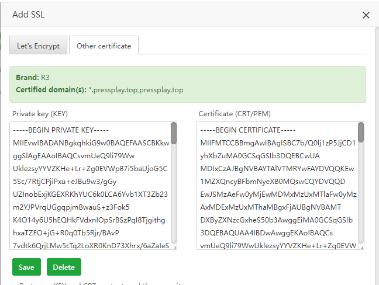Switch to the Let's Encrypt tab

(x=38, y=46)
